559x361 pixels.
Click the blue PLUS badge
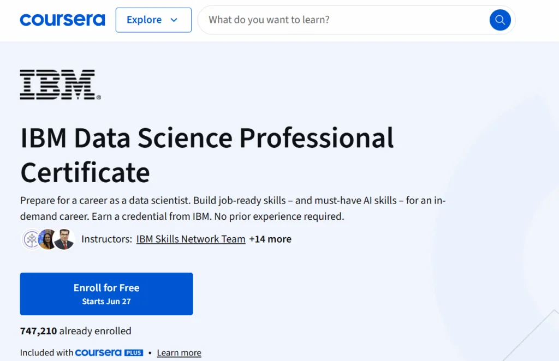tap(134, 353)
